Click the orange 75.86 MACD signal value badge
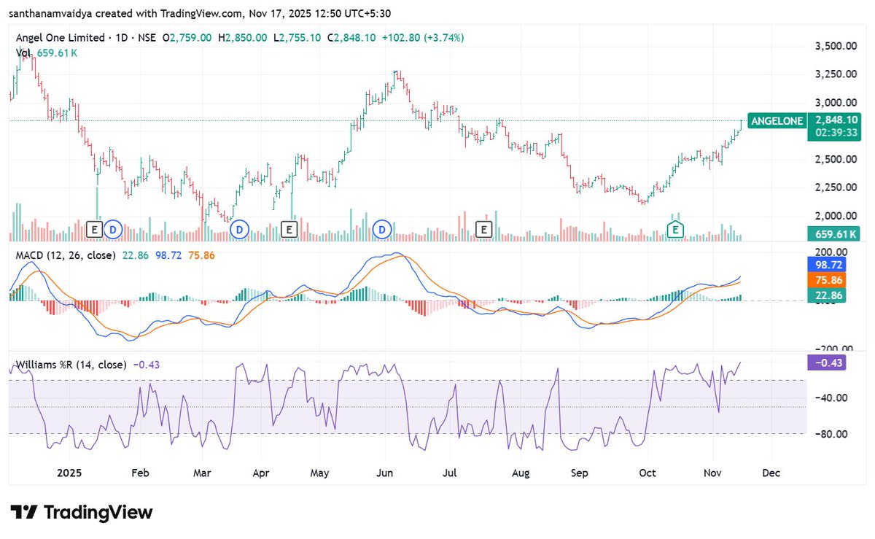This screenshot has height=539, width=875. click(828, 279)
